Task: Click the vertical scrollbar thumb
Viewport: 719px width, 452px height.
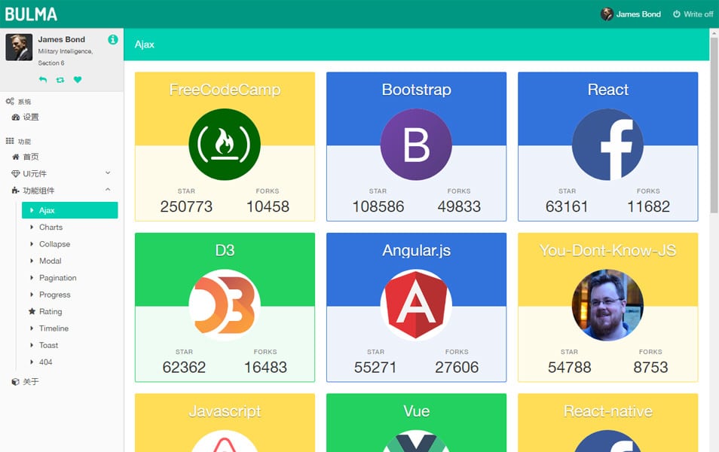Action: coord(714,125)
